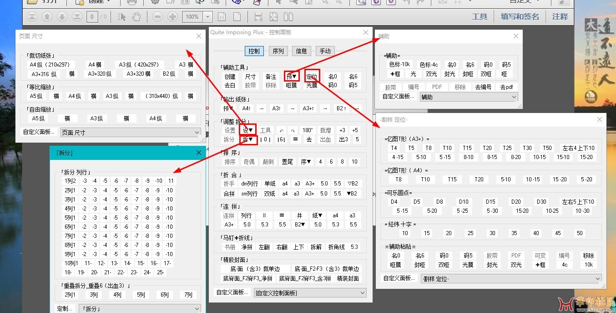Viewport: 616px width, 313px height.
Task: Go to first page in Acrobat toolbar
Action: pos(32,17)
